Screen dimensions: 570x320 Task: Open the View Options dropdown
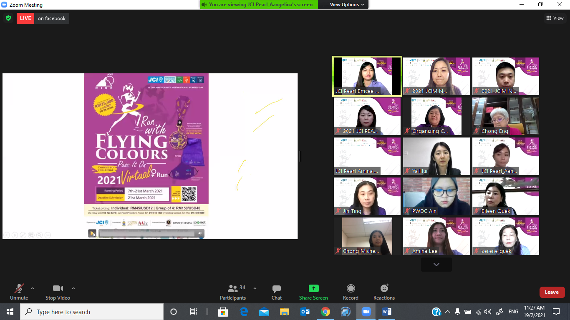[x=347, y=5]
